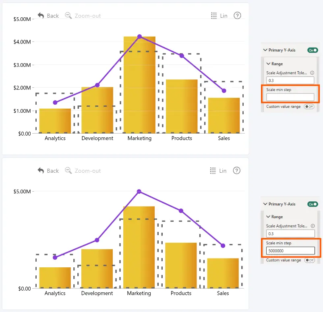Click the Lin scale list icon, bottom chart
Viewport: 323px width, 312px height.
[x=213, y=171]
